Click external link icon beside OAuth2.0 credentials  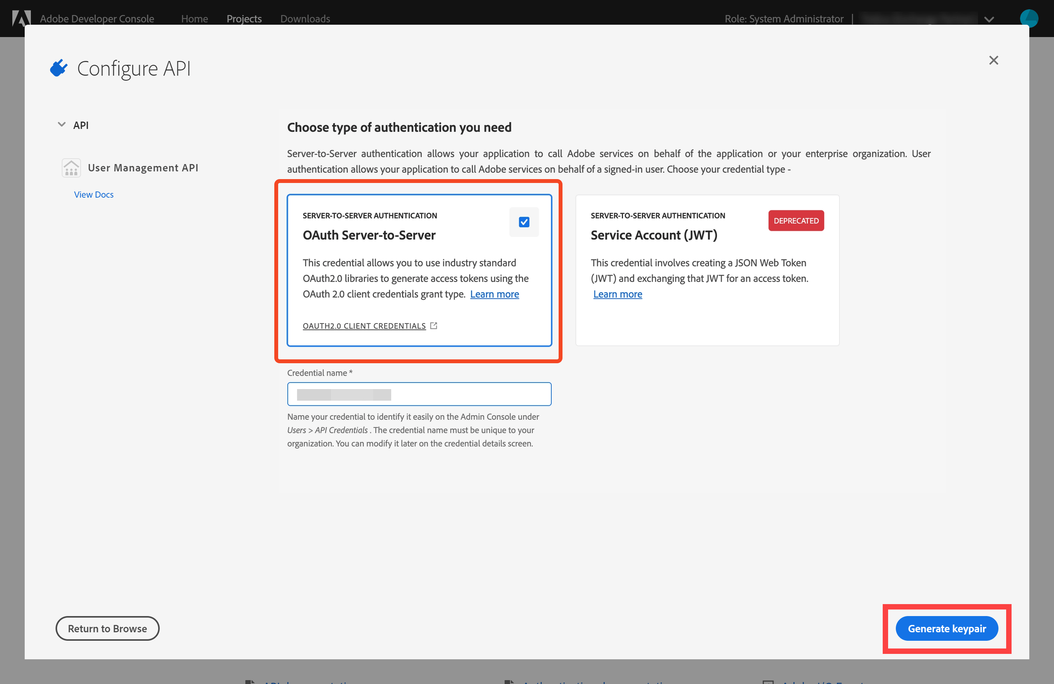coord(434,326)
